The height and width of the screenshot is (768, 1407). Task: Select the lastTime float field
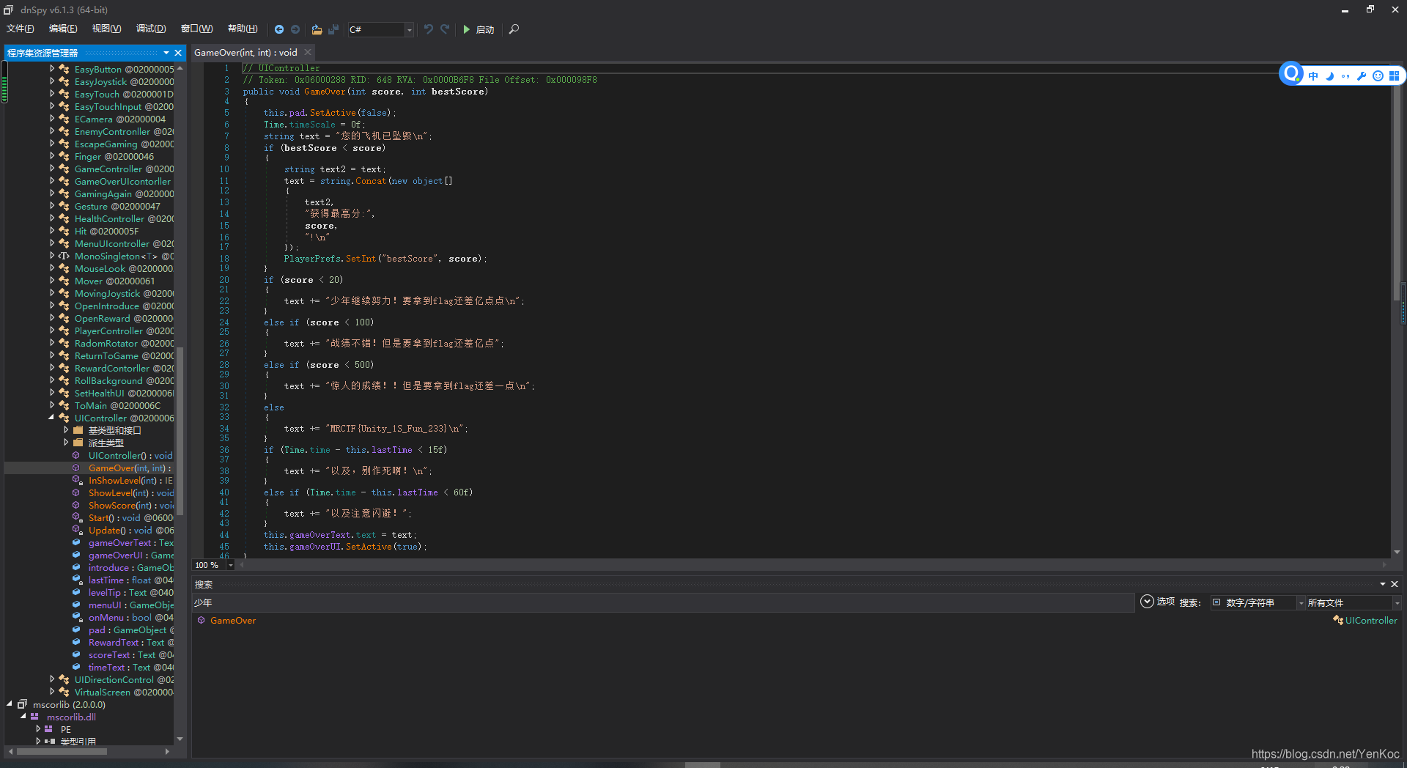pos(131,580)
